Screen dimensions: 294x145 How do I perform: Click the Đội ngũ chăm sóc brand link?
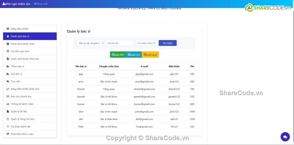[x=16, y=4]
